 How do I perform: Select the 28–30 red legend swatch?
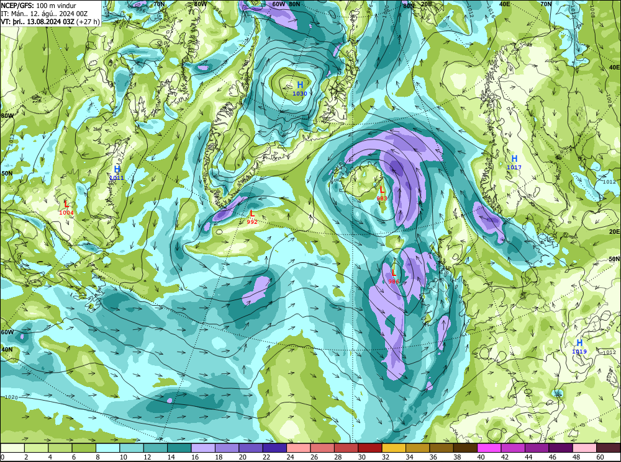click(347, 448)
